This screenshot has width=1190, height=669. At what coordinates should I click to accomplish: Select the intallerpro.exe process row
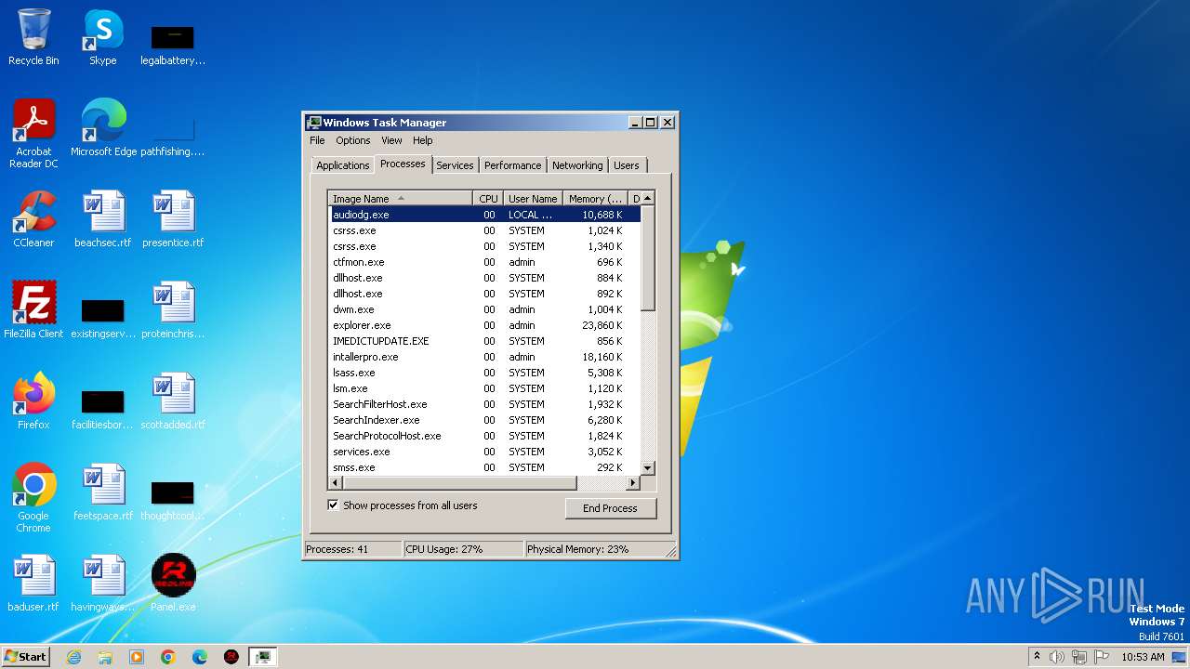pos(484,357)
